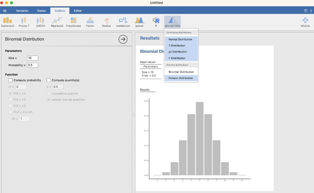Collapse options with the arrow circle button
The image size is (314, 193).
[123, 39]
